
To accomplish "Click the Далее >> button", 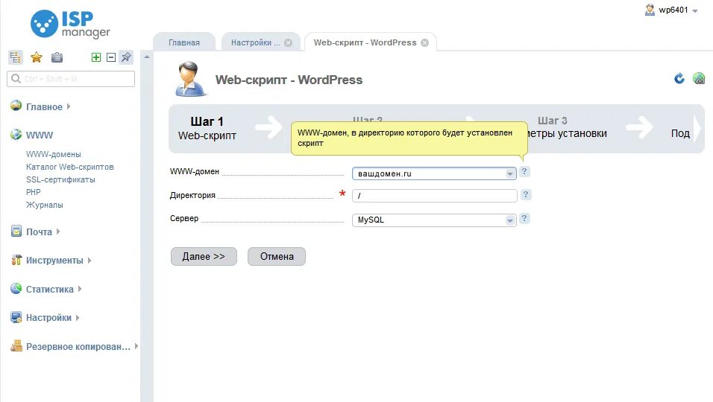I will 204,256.
